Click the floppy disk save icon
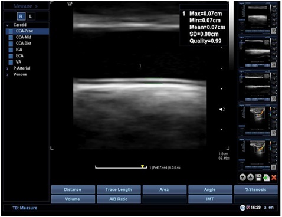 click(258, 177)
